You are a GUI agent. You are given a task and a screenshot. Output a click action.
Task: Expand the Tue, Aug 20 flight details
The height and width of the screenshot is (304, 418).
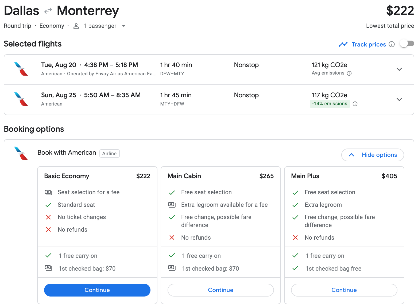pyautogui.click(x=399, y=69)
